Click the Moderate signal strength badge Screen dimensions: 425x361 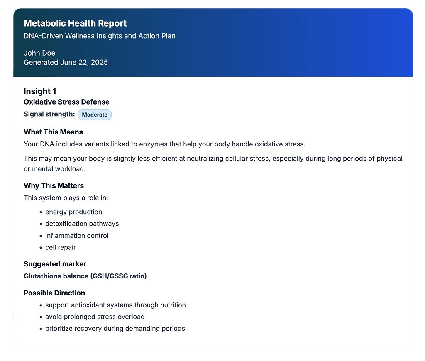coord(95,115)
